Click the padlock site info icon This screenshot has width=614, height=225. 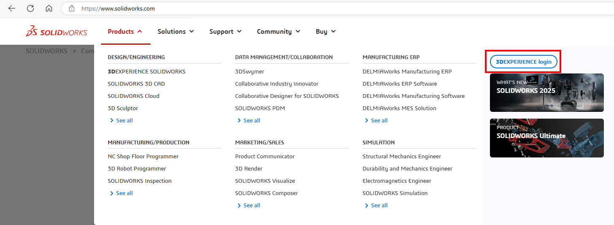click(72, 8)
